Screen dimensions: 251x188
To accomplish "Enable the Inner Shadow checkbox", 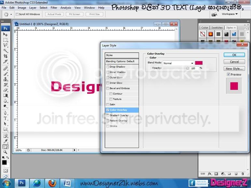I will [108, 72].
